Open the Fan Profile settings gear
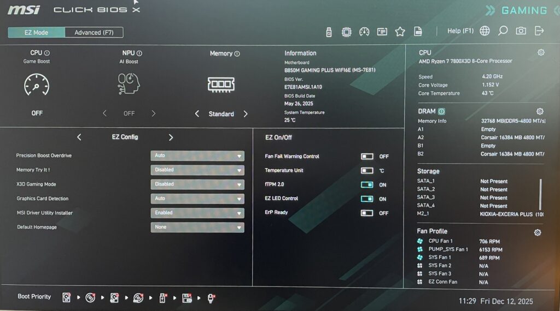The image size is (560, 311). pos(538,232)
